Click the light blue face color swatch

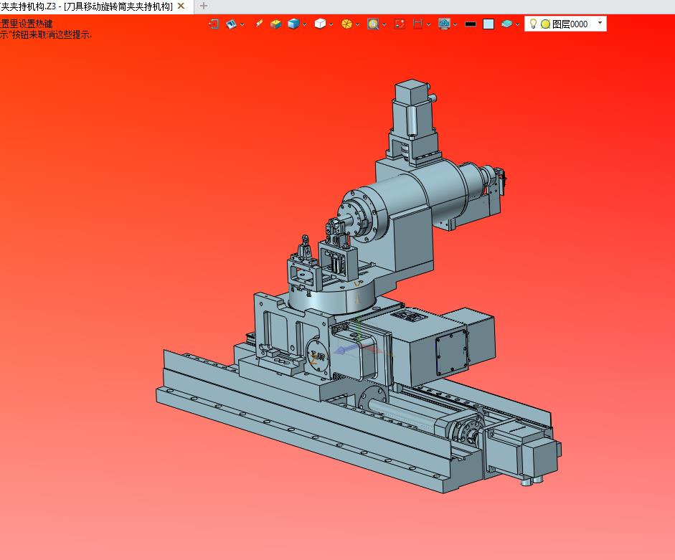coord(488,24)
